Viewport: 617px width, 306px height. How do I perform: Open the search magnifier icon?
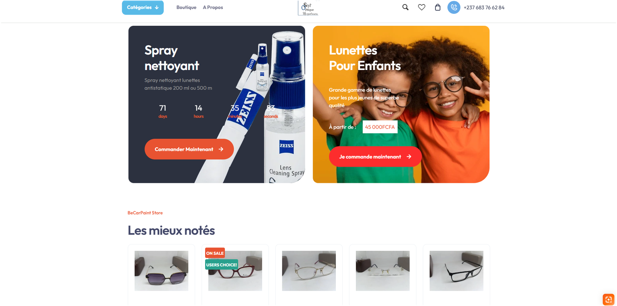405,7
